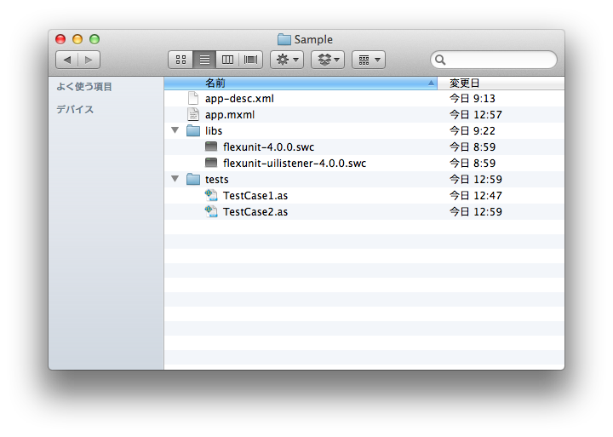Click the TestCase2.as file icon

[211, 211]
